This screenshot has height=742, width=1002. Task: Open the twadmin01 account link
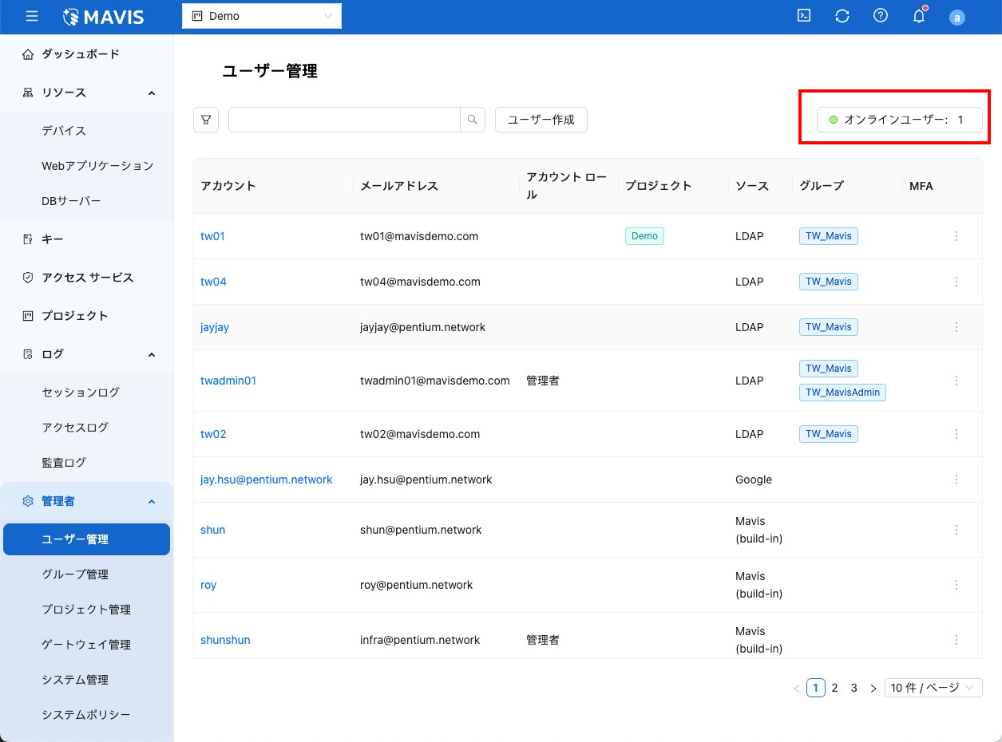click(228, 381)
